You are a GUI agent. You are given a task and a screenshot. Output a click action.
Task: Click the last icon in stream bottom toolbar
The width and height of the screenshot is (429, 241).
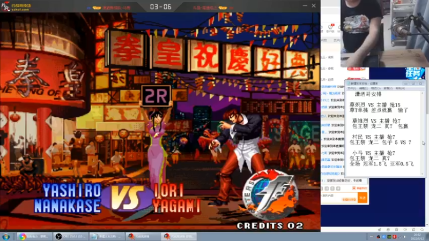pos(422,230)
